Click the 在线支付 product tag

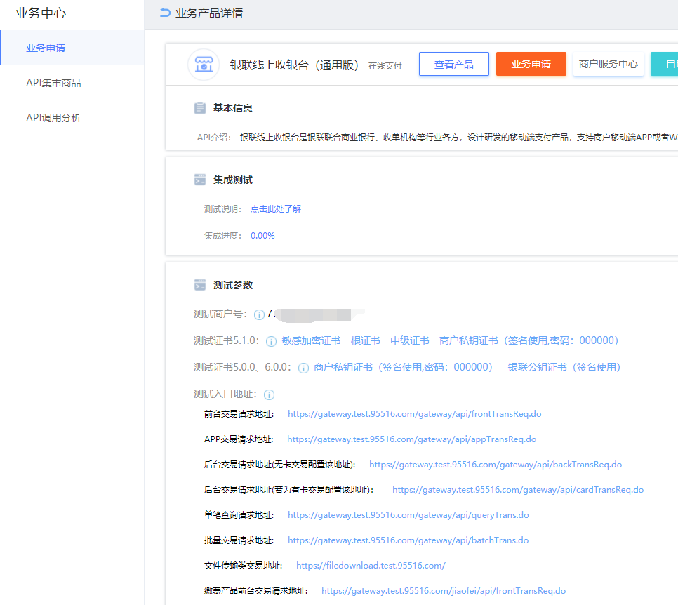(x=385, y=66)
